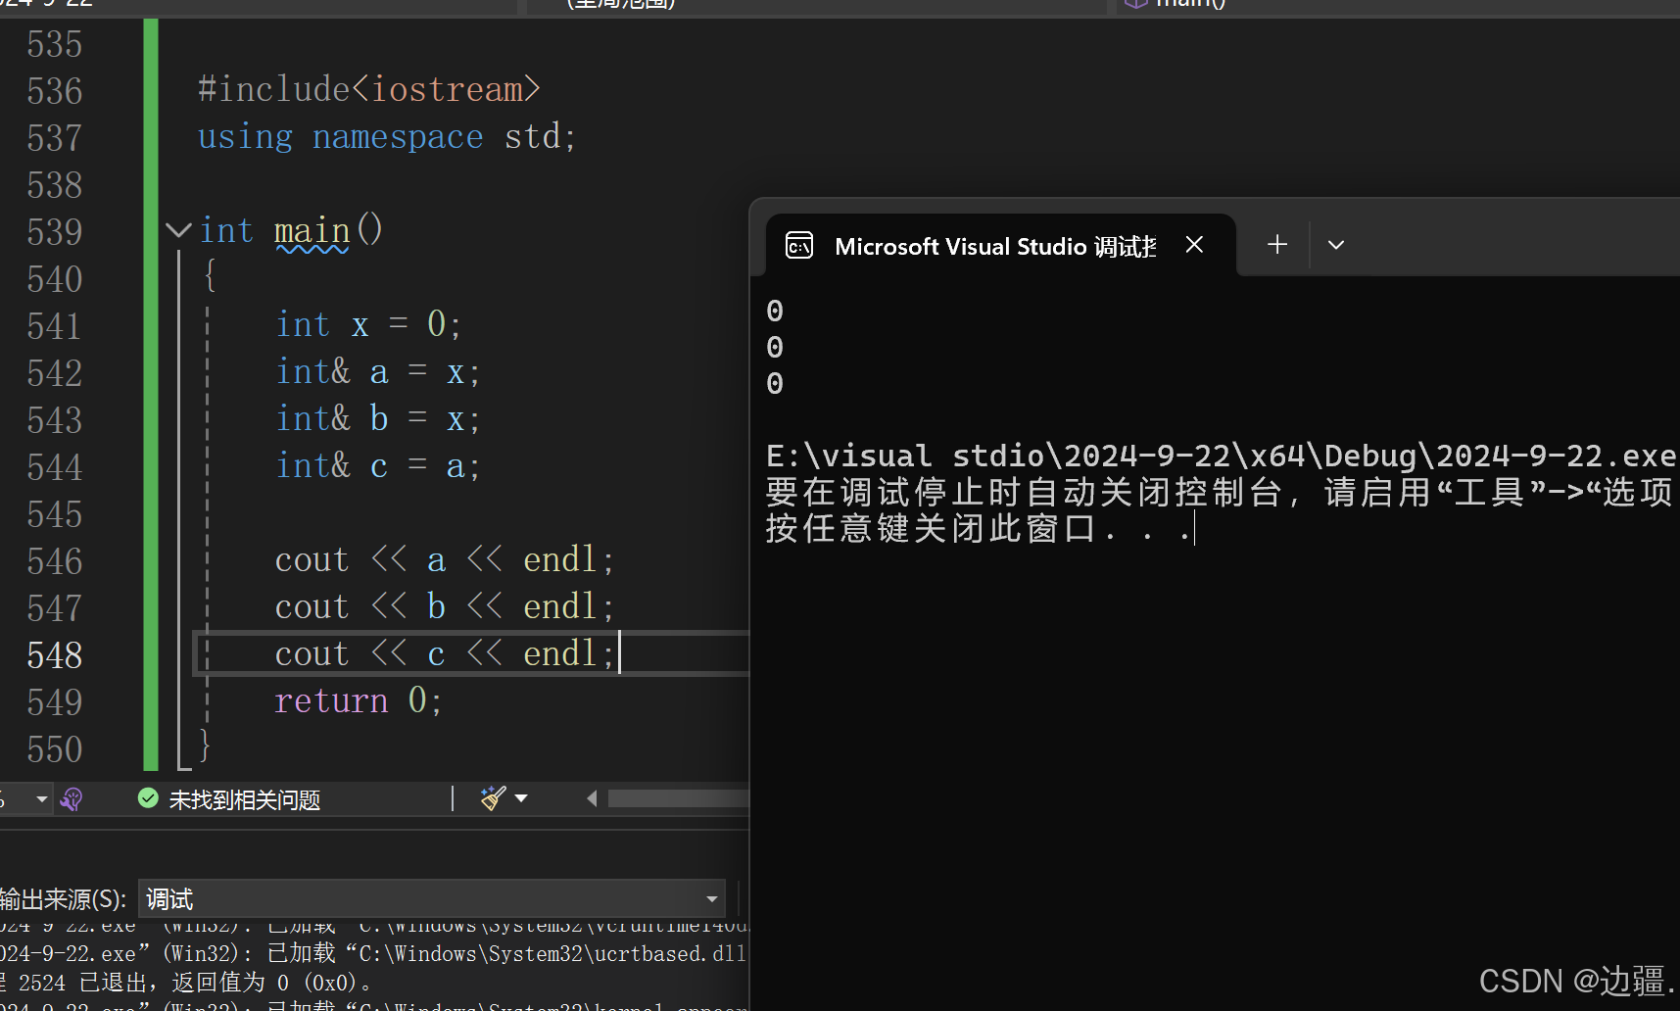This screenshot has width=1680, height=1011.
Task: Open a new terminal tab with plus button
Action: [x=1277, y=245]
